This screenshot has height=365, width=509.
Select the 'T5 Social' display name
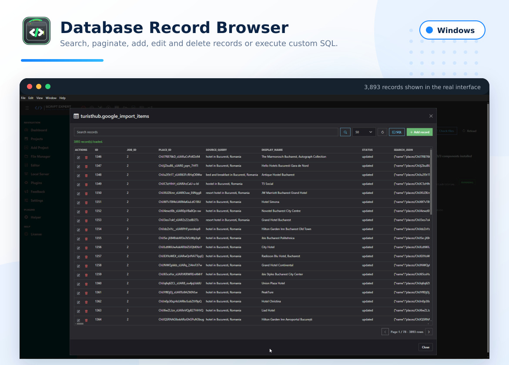(x=268, y=184)
